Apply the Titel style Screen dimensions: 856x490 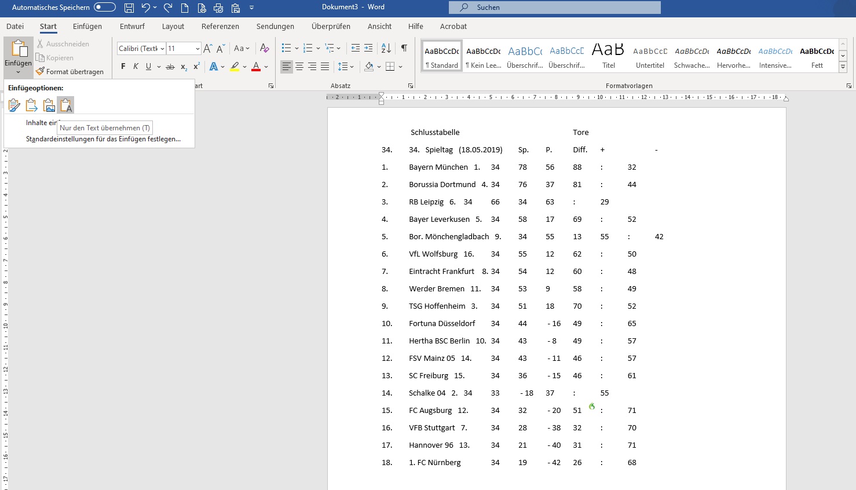pyautogui.click(x=609, y=56)
